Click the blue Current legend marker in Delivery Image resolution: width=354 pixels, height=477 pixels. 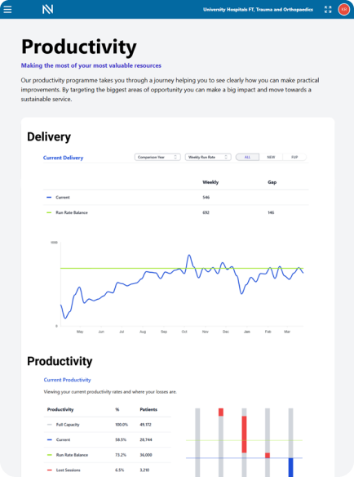[x=49, y=198]
